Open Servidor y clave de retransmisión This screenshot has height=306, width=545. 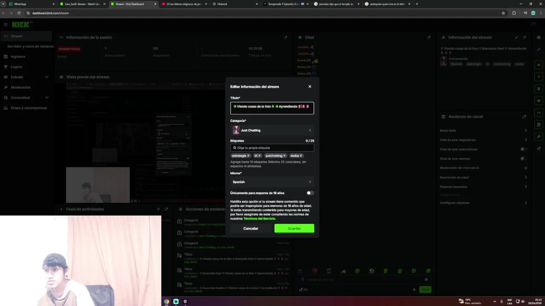[x=31, y=46]
